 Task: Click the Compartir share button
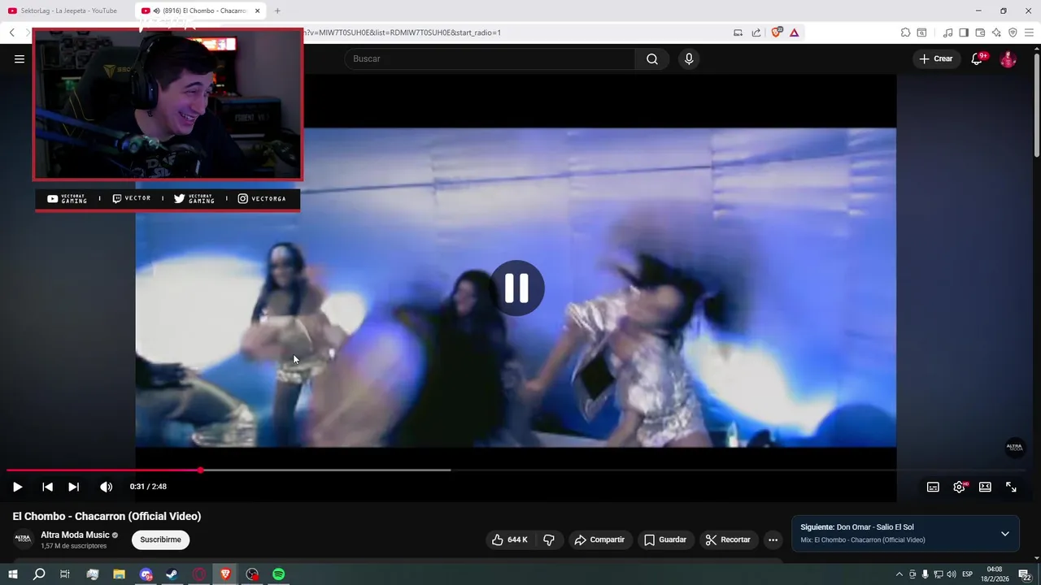[599, 539]
